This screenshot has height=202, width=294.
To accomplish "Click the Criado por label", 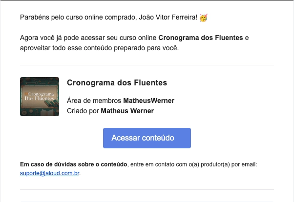I will tap(83, 111).
